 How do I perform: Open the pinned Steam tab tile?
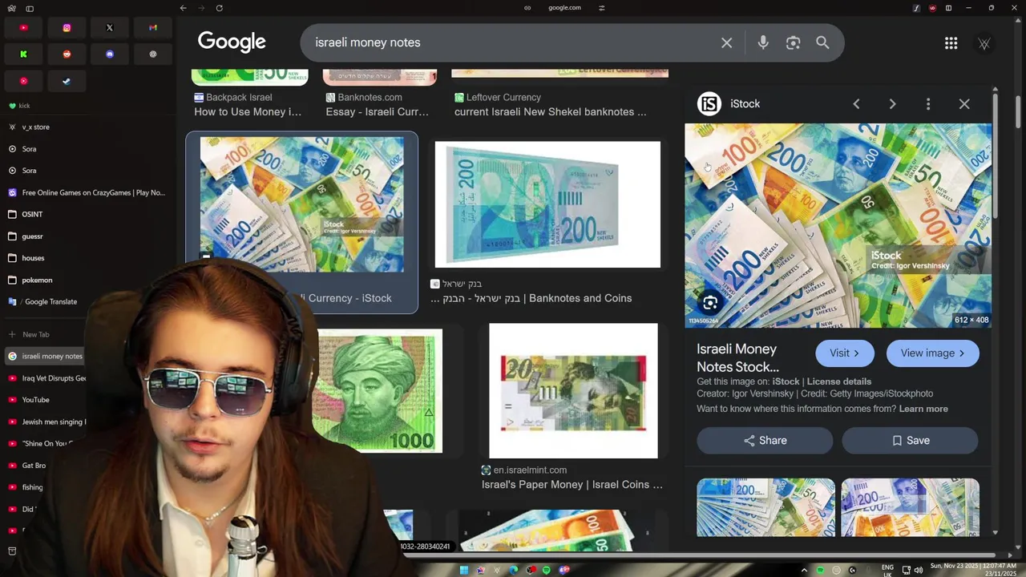pos(67,81)
